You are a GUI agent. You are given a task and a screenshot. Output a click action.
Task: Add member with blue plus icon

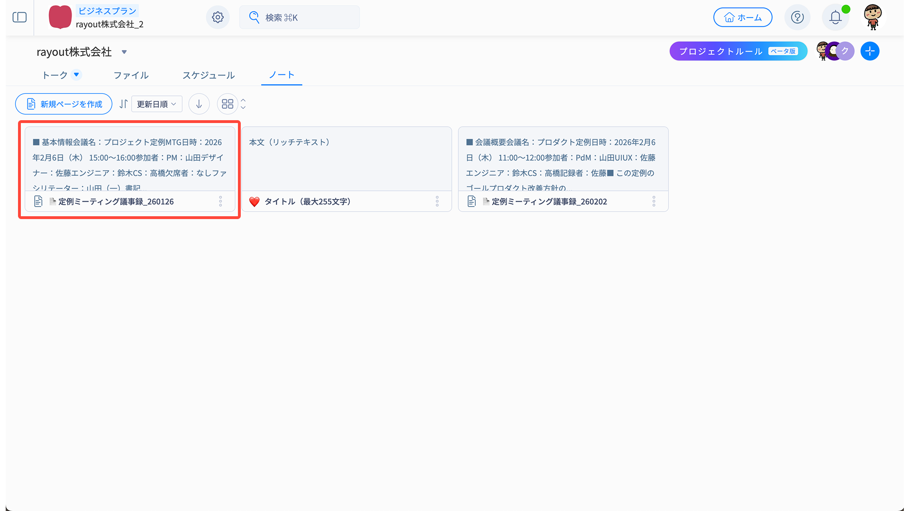click(x=870, y=51)
